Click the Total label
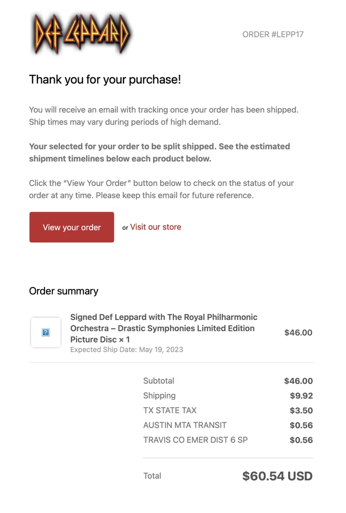The image size is (346, 513). [x=152, y=476]
